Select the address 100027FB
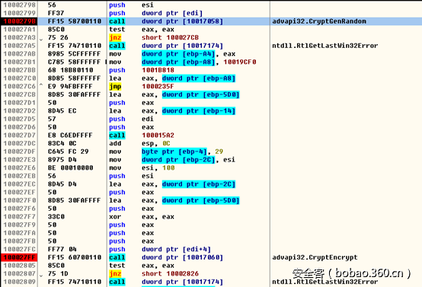Viewport: 422px width, 287px height. pyautogui.click(x=19, y=241)
